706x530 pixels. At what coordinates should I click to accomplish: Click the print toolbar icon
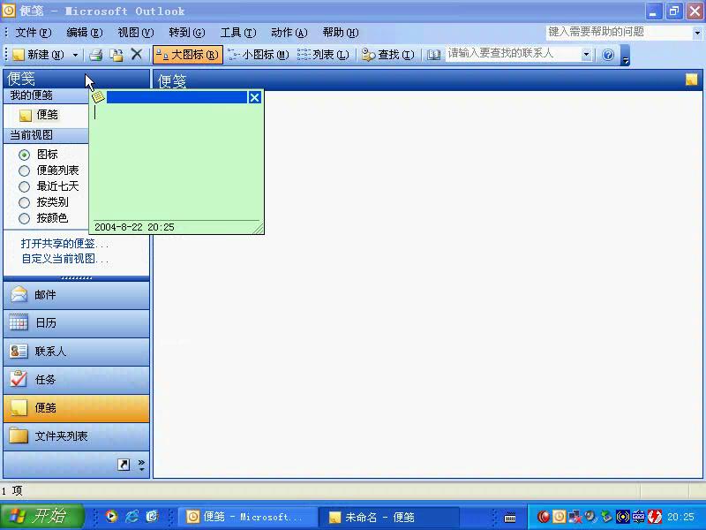95,55
